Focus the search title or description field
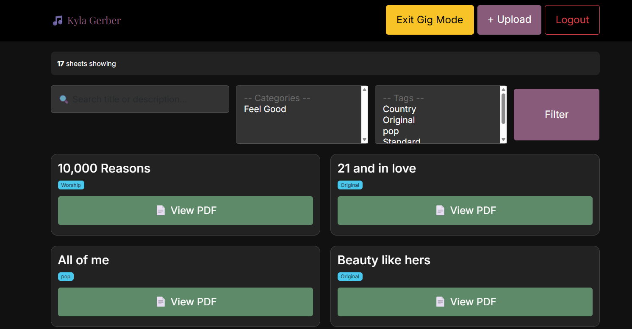Viewport: 632px width, 329px height. [x=144, y=99]
